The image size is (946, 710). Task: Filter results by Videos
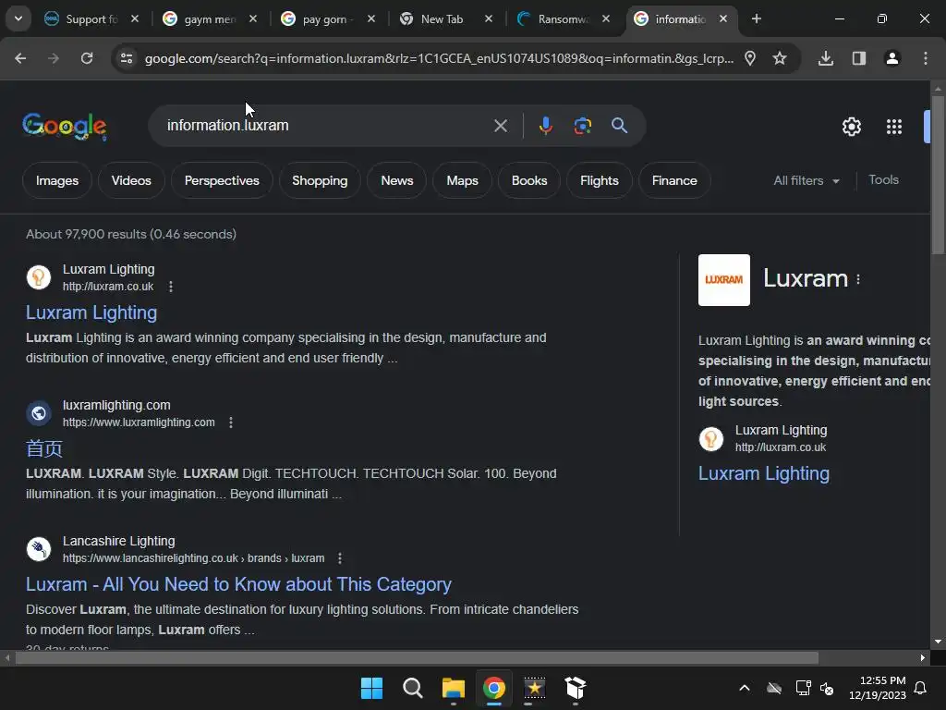tap(131, 180)
